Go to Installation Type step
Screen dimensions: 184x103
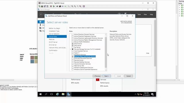pos(54,31)
